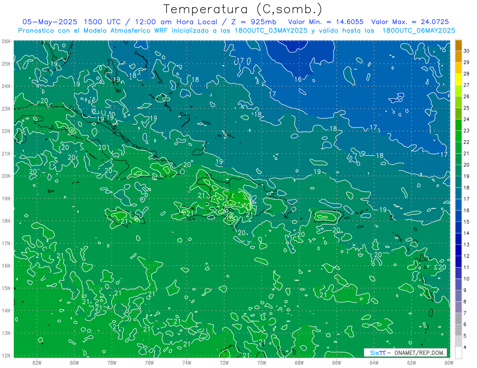This screenshot has height=368, width=477.
Task: Click the 16 contour label on the map
Action: click(298, 79)
